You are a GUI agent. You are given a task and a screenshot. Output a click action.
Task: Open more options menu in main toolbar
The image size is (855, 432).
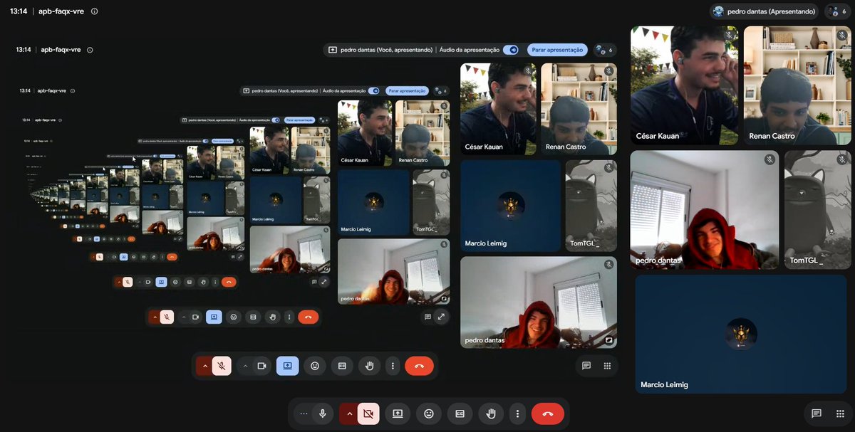[x=517, y=413]
